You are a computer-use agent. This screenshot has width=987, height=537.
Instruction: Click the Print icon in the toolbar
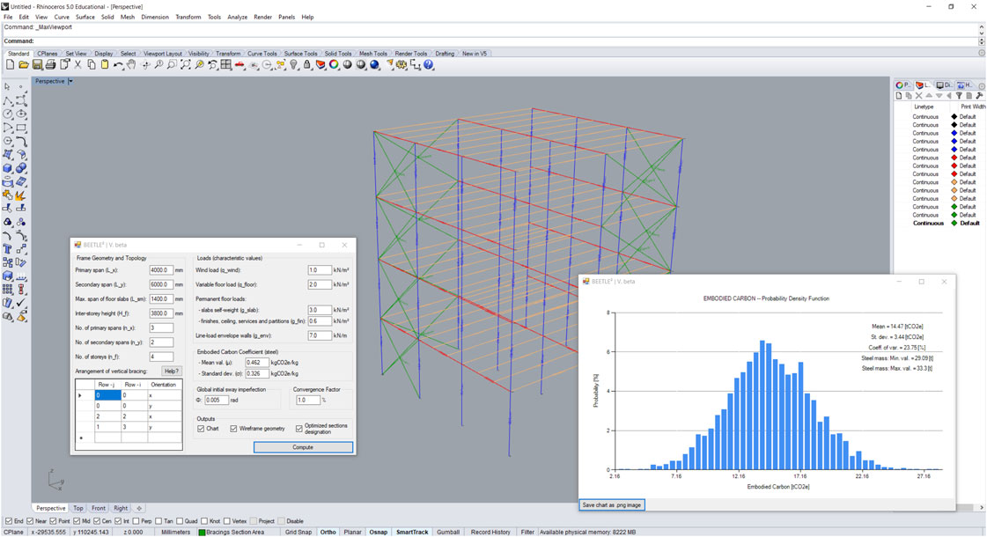tap(51, 65)
